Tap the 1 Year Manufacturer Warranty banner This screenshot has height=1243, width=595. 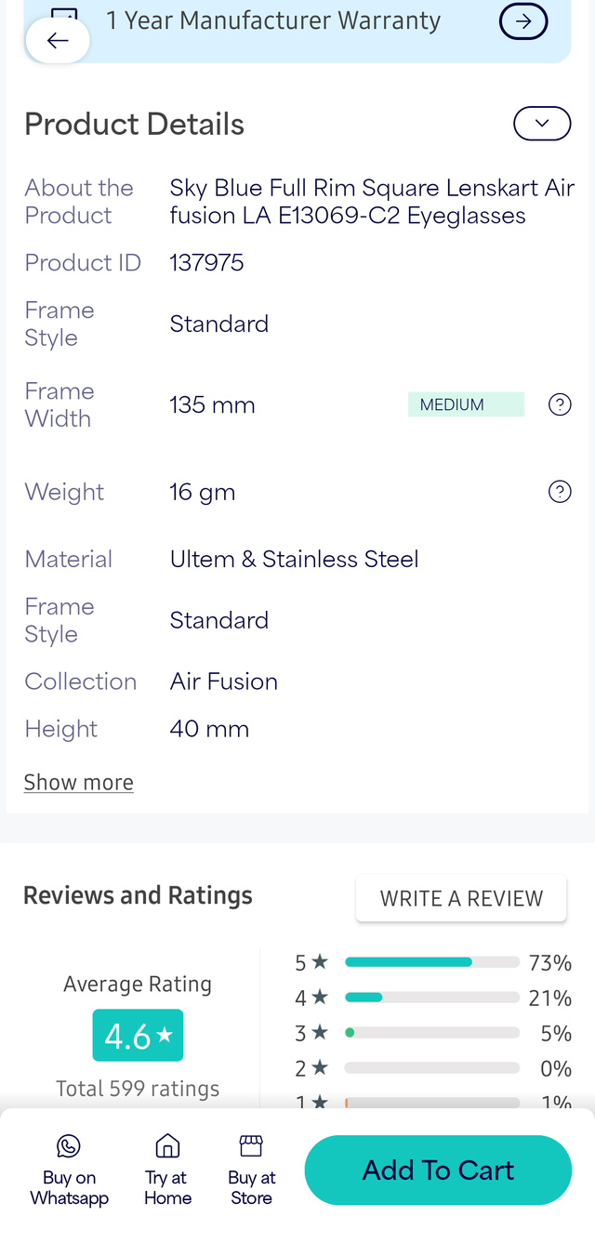[273, 21]
